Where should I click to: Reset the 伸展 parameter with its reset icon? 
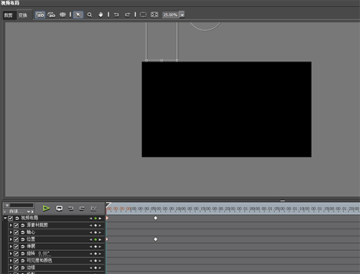[22, 247]
